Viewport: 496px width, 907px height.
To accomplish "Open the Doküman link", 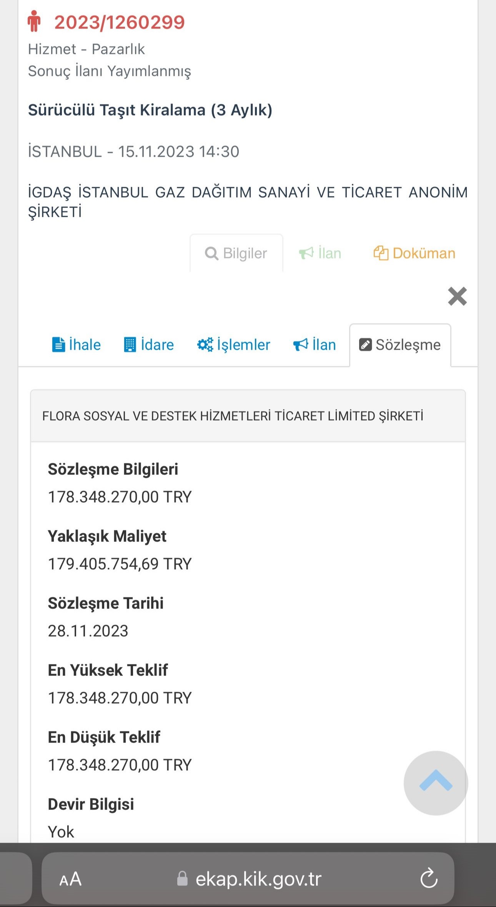I will click(424, 253).
